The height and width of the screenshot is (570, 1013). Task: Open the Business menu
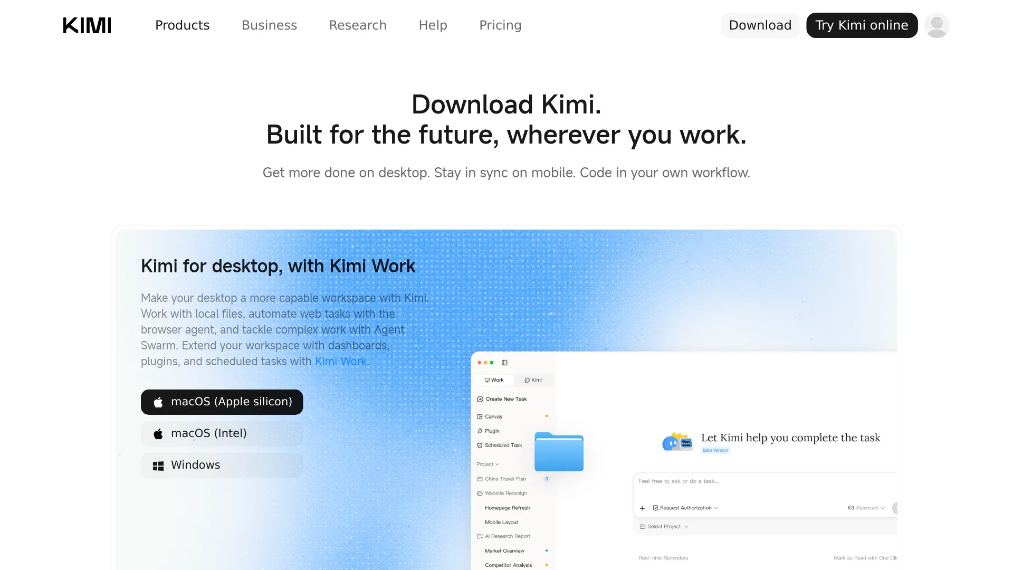click(x=269, y=25)
